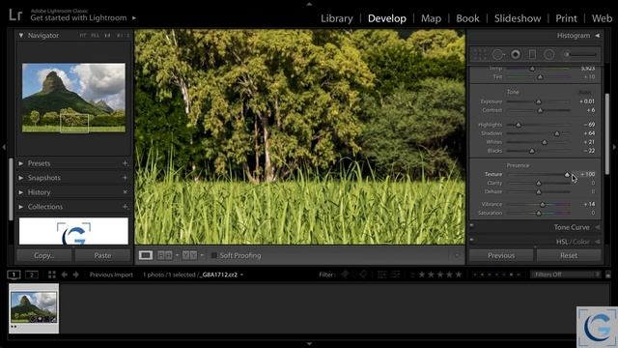Viewport: 618px width, 348px height.
Task: Click the filter lock icon
Action: 608,275
